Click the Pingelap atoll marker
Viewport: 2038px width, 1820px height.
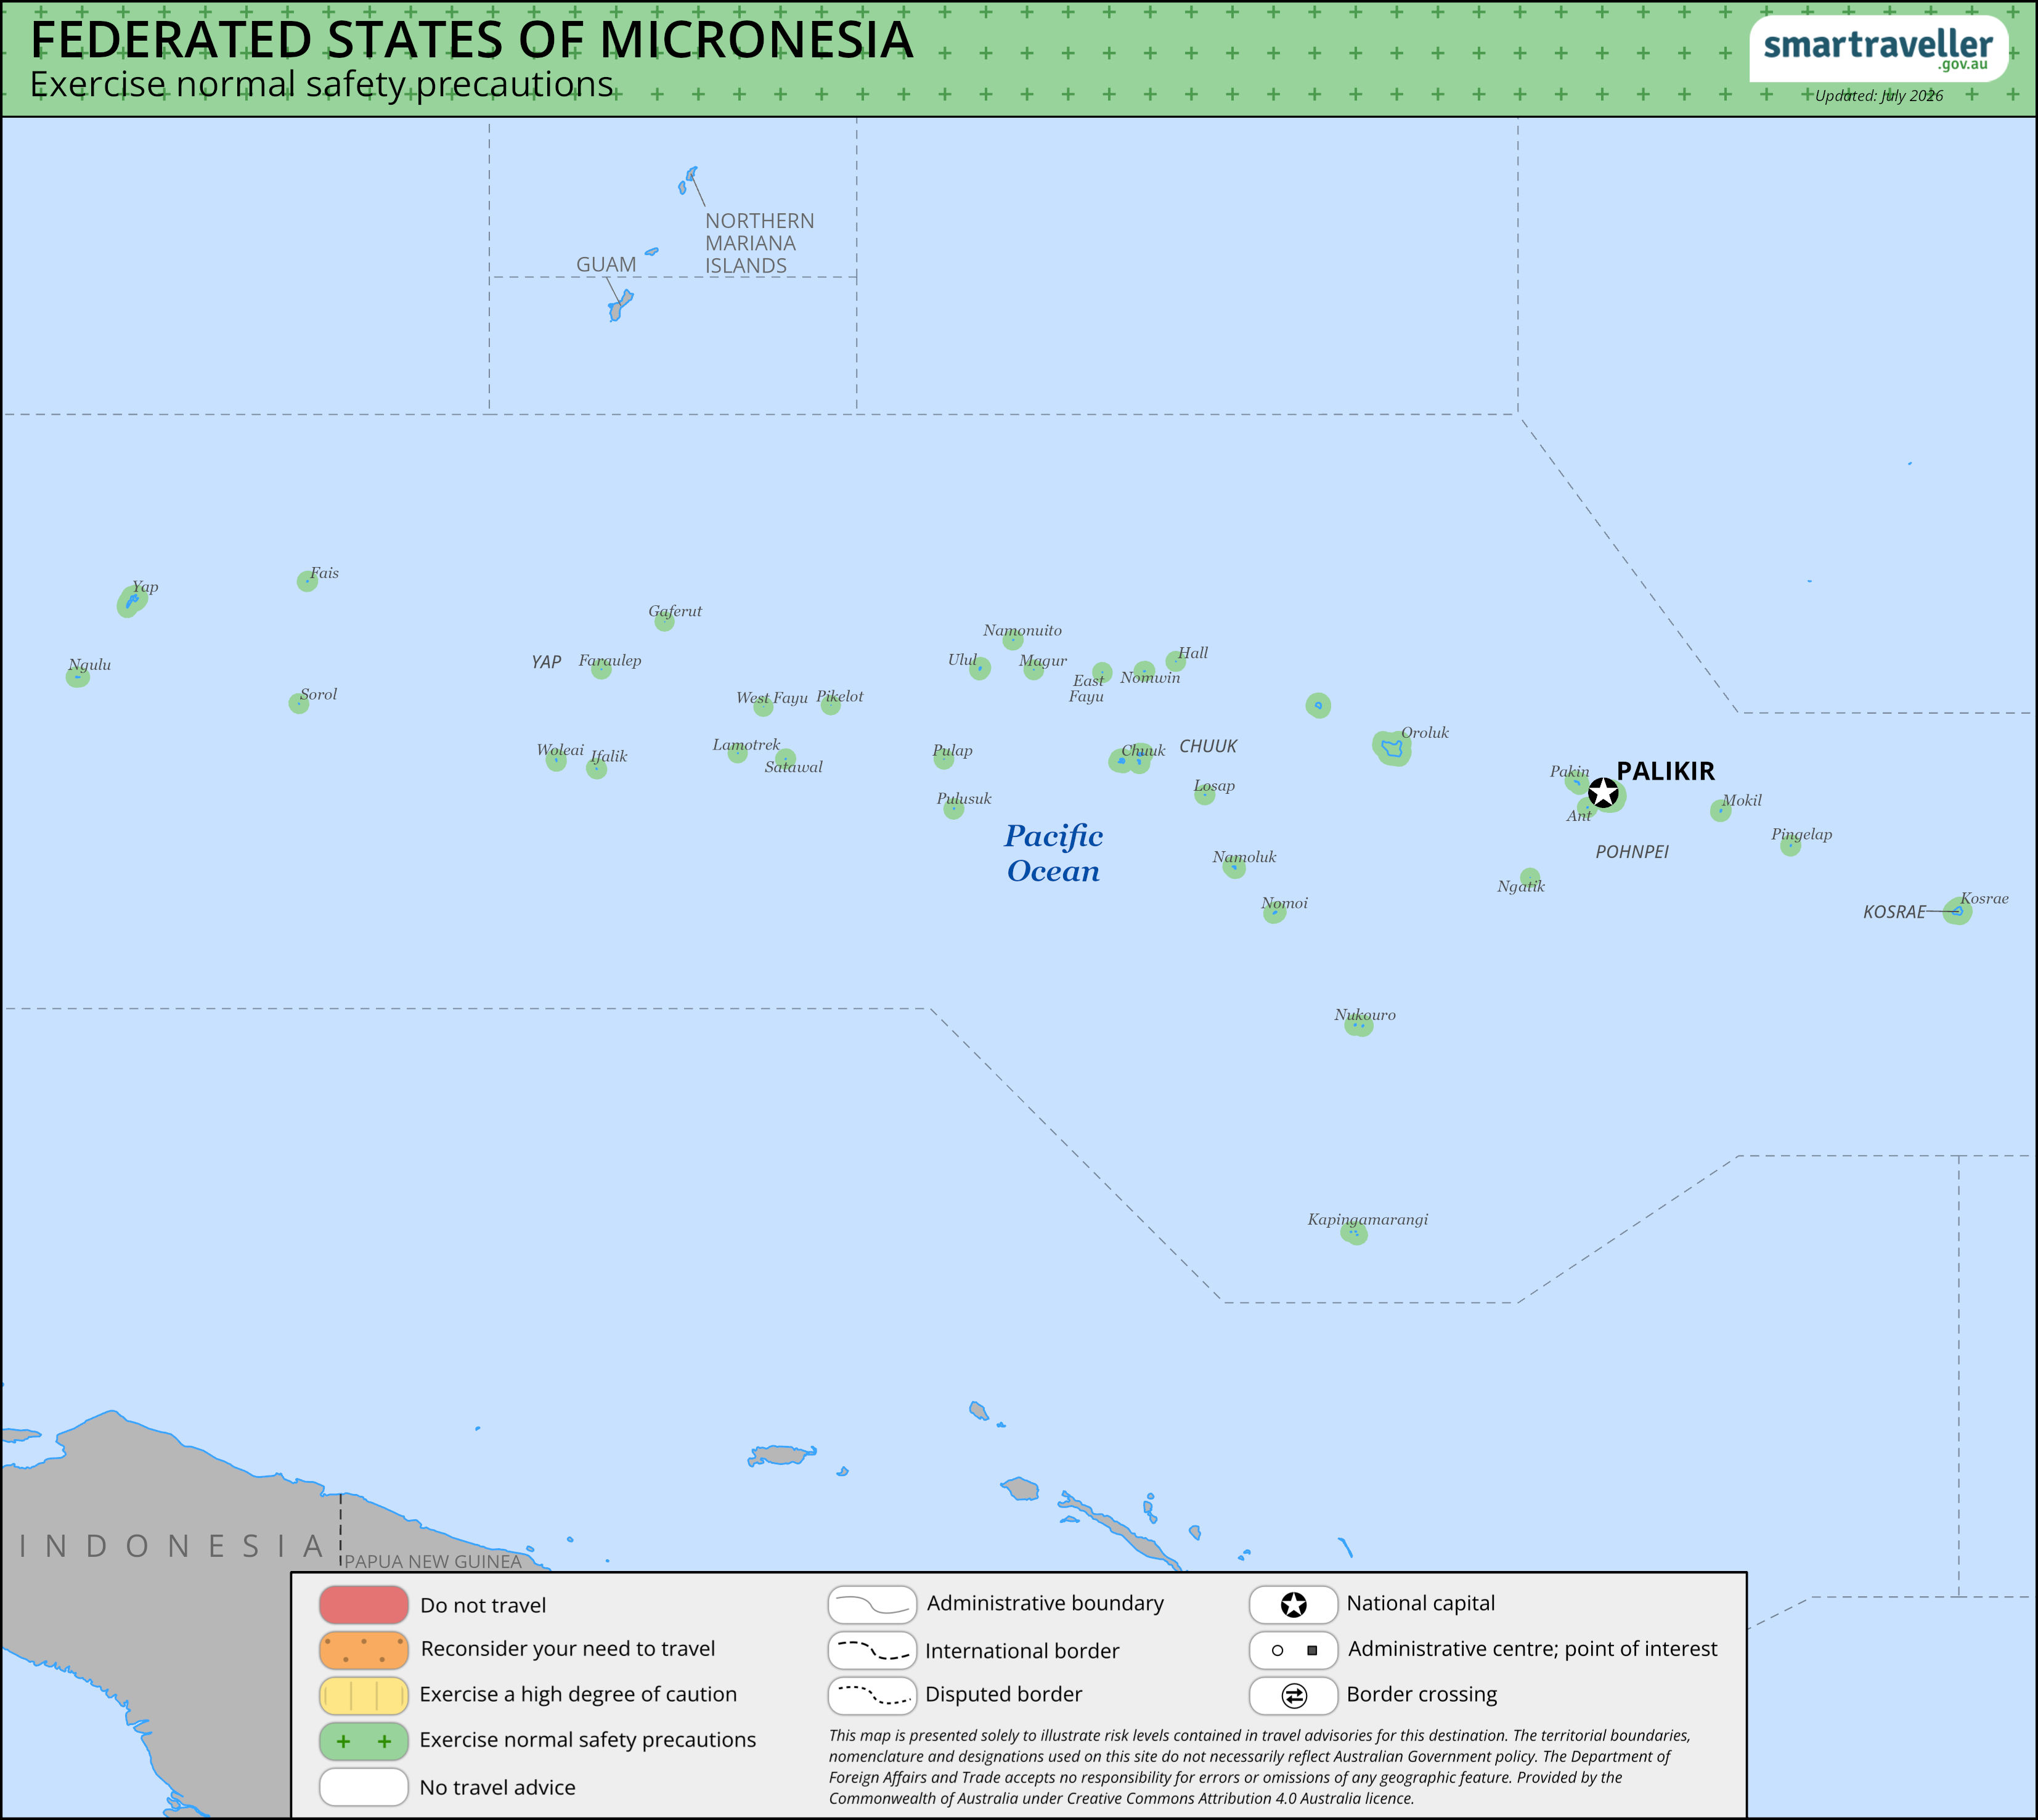click(x=1790, y=846)
